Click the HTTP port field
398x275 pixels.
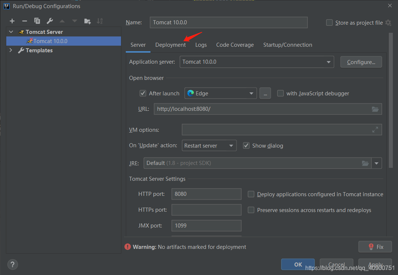[206, 194]
